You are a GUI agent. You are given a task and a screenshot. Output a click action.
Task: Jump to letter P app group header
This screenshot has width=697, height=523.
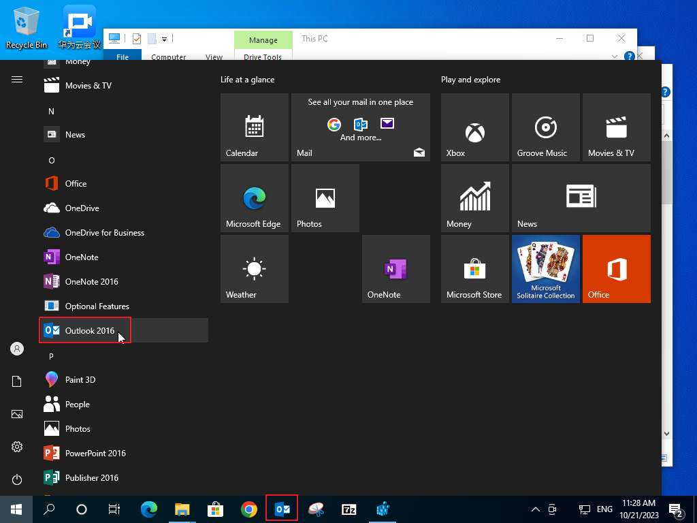click(x=51, y=356)
